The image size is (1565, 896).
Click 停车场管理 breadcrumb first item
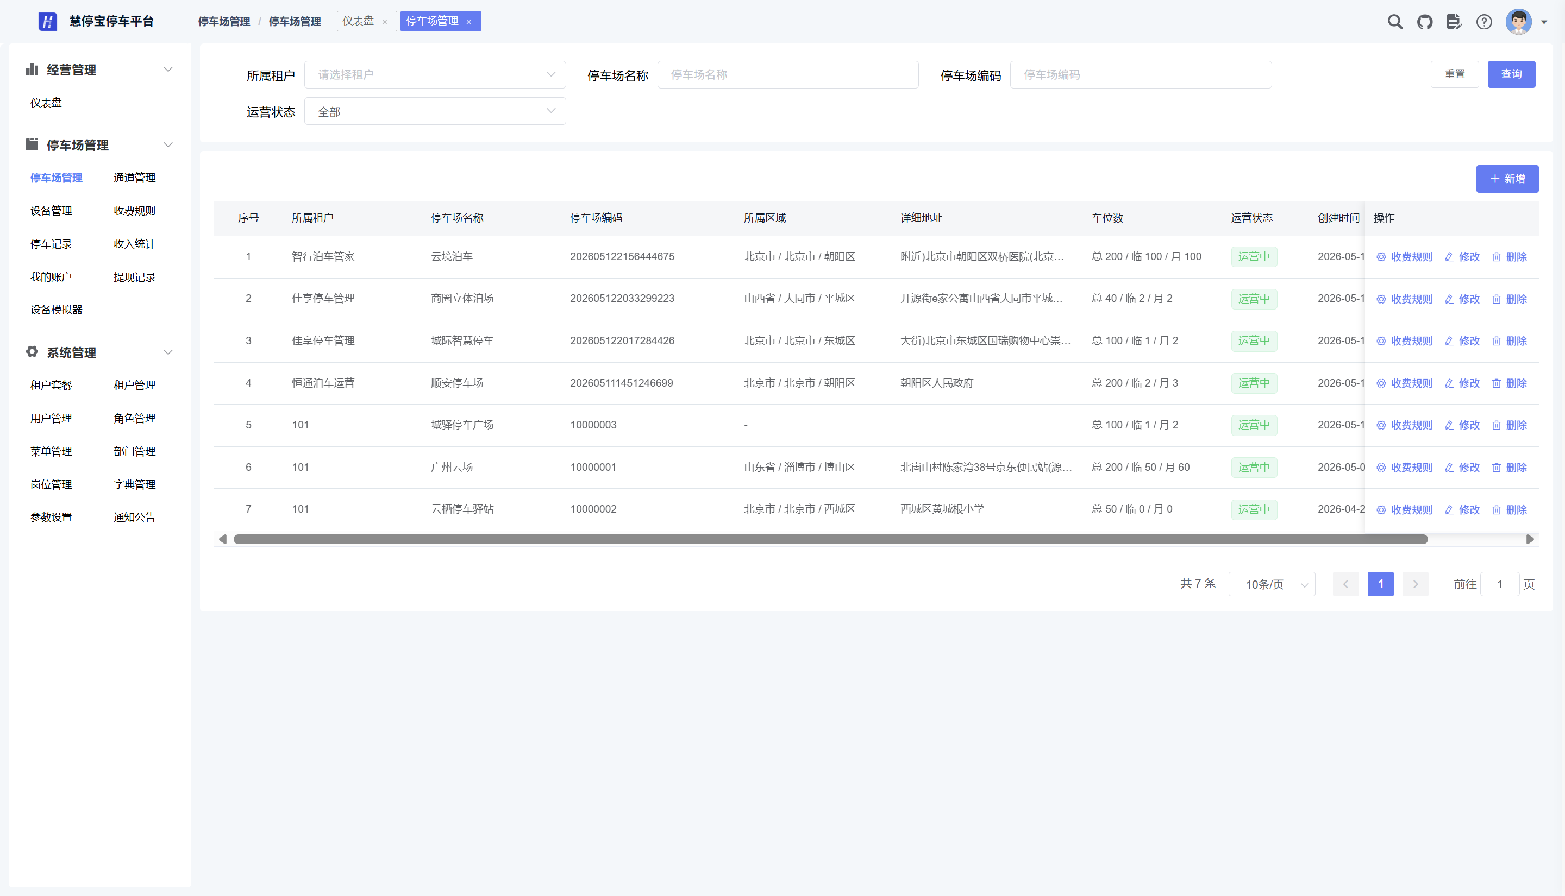(223, 22)
